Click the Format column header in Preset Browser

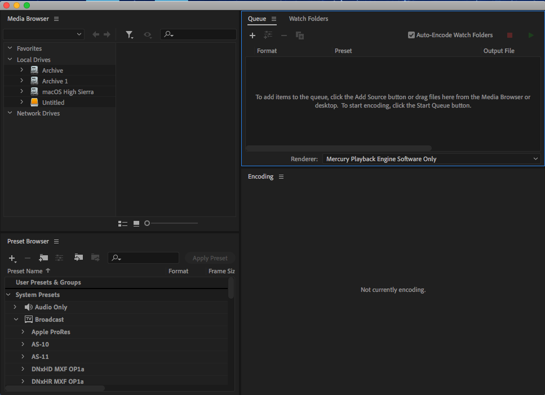178,271
